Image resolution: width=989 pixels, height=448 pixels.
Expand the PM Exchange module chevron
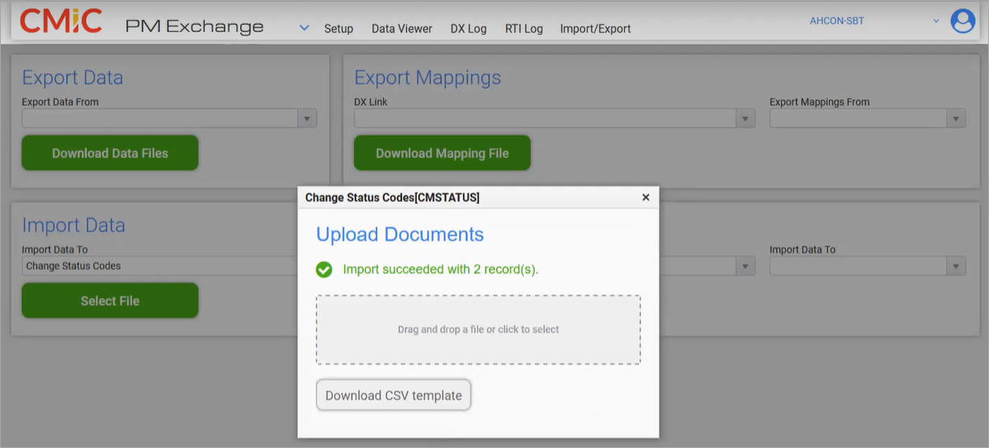tap(304, 28)
